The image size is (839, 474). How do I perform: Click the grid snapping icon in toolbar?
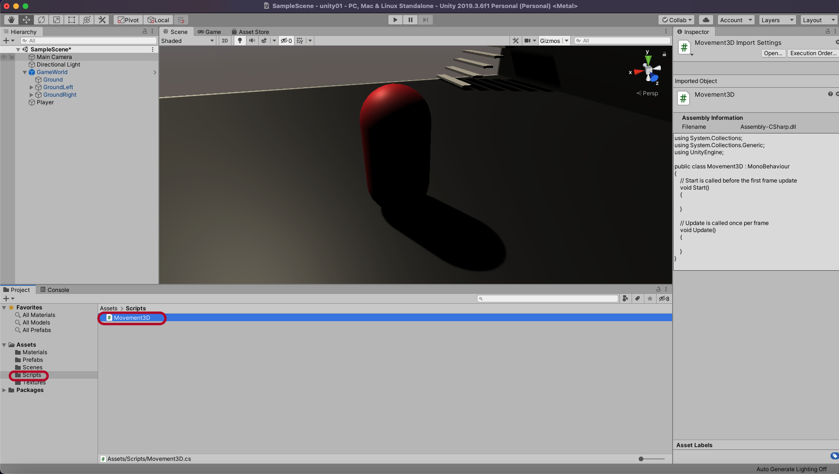181,20
